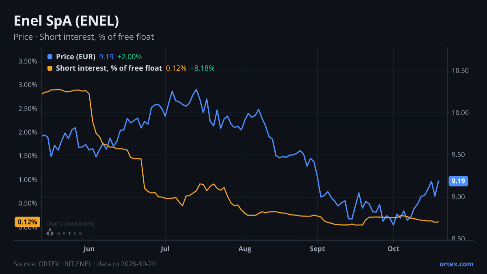Click the 9.19 price value in legend
The image size is (487, 274).
tap(106, 57)
